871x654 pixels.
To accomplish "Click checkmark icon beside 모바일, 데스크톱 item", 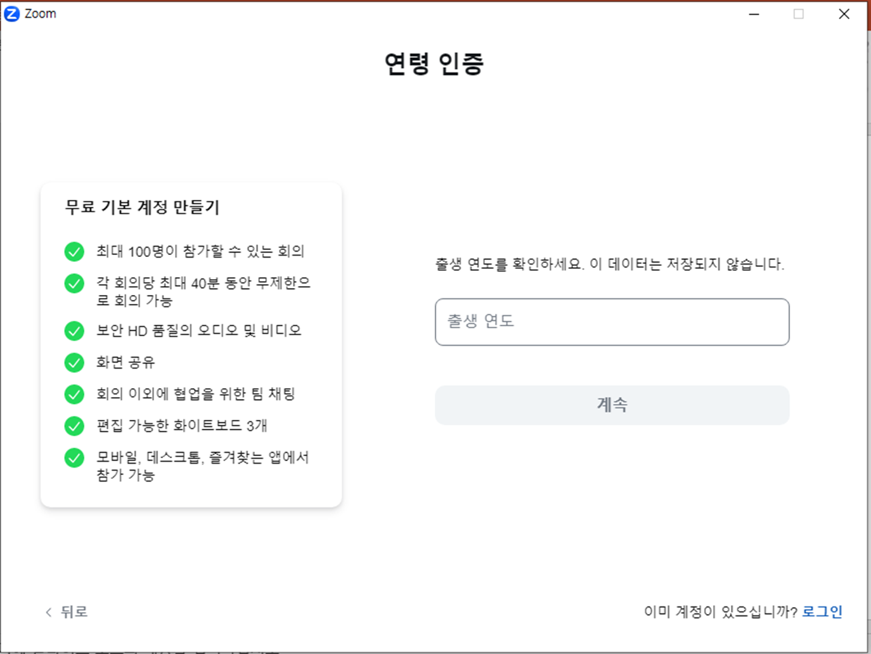I will click(74, 457).
